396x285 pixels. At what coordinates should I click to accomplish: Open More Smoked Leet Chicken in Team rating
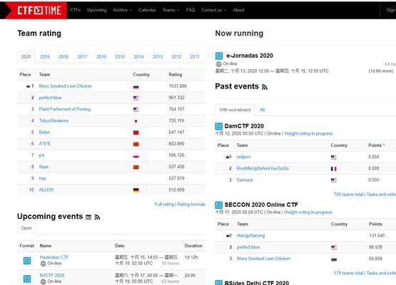coord(66,86)
